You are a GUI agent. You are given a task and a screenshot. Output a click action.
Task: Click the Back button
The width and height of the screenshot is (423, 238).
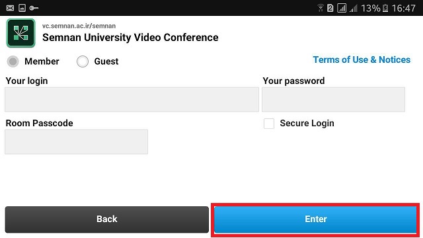107,219
